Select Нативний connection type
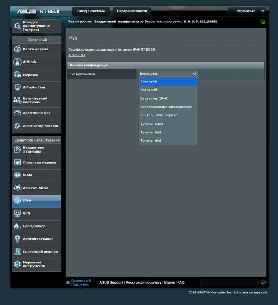This screenshot has height=305, width=278. pos(168,90)
